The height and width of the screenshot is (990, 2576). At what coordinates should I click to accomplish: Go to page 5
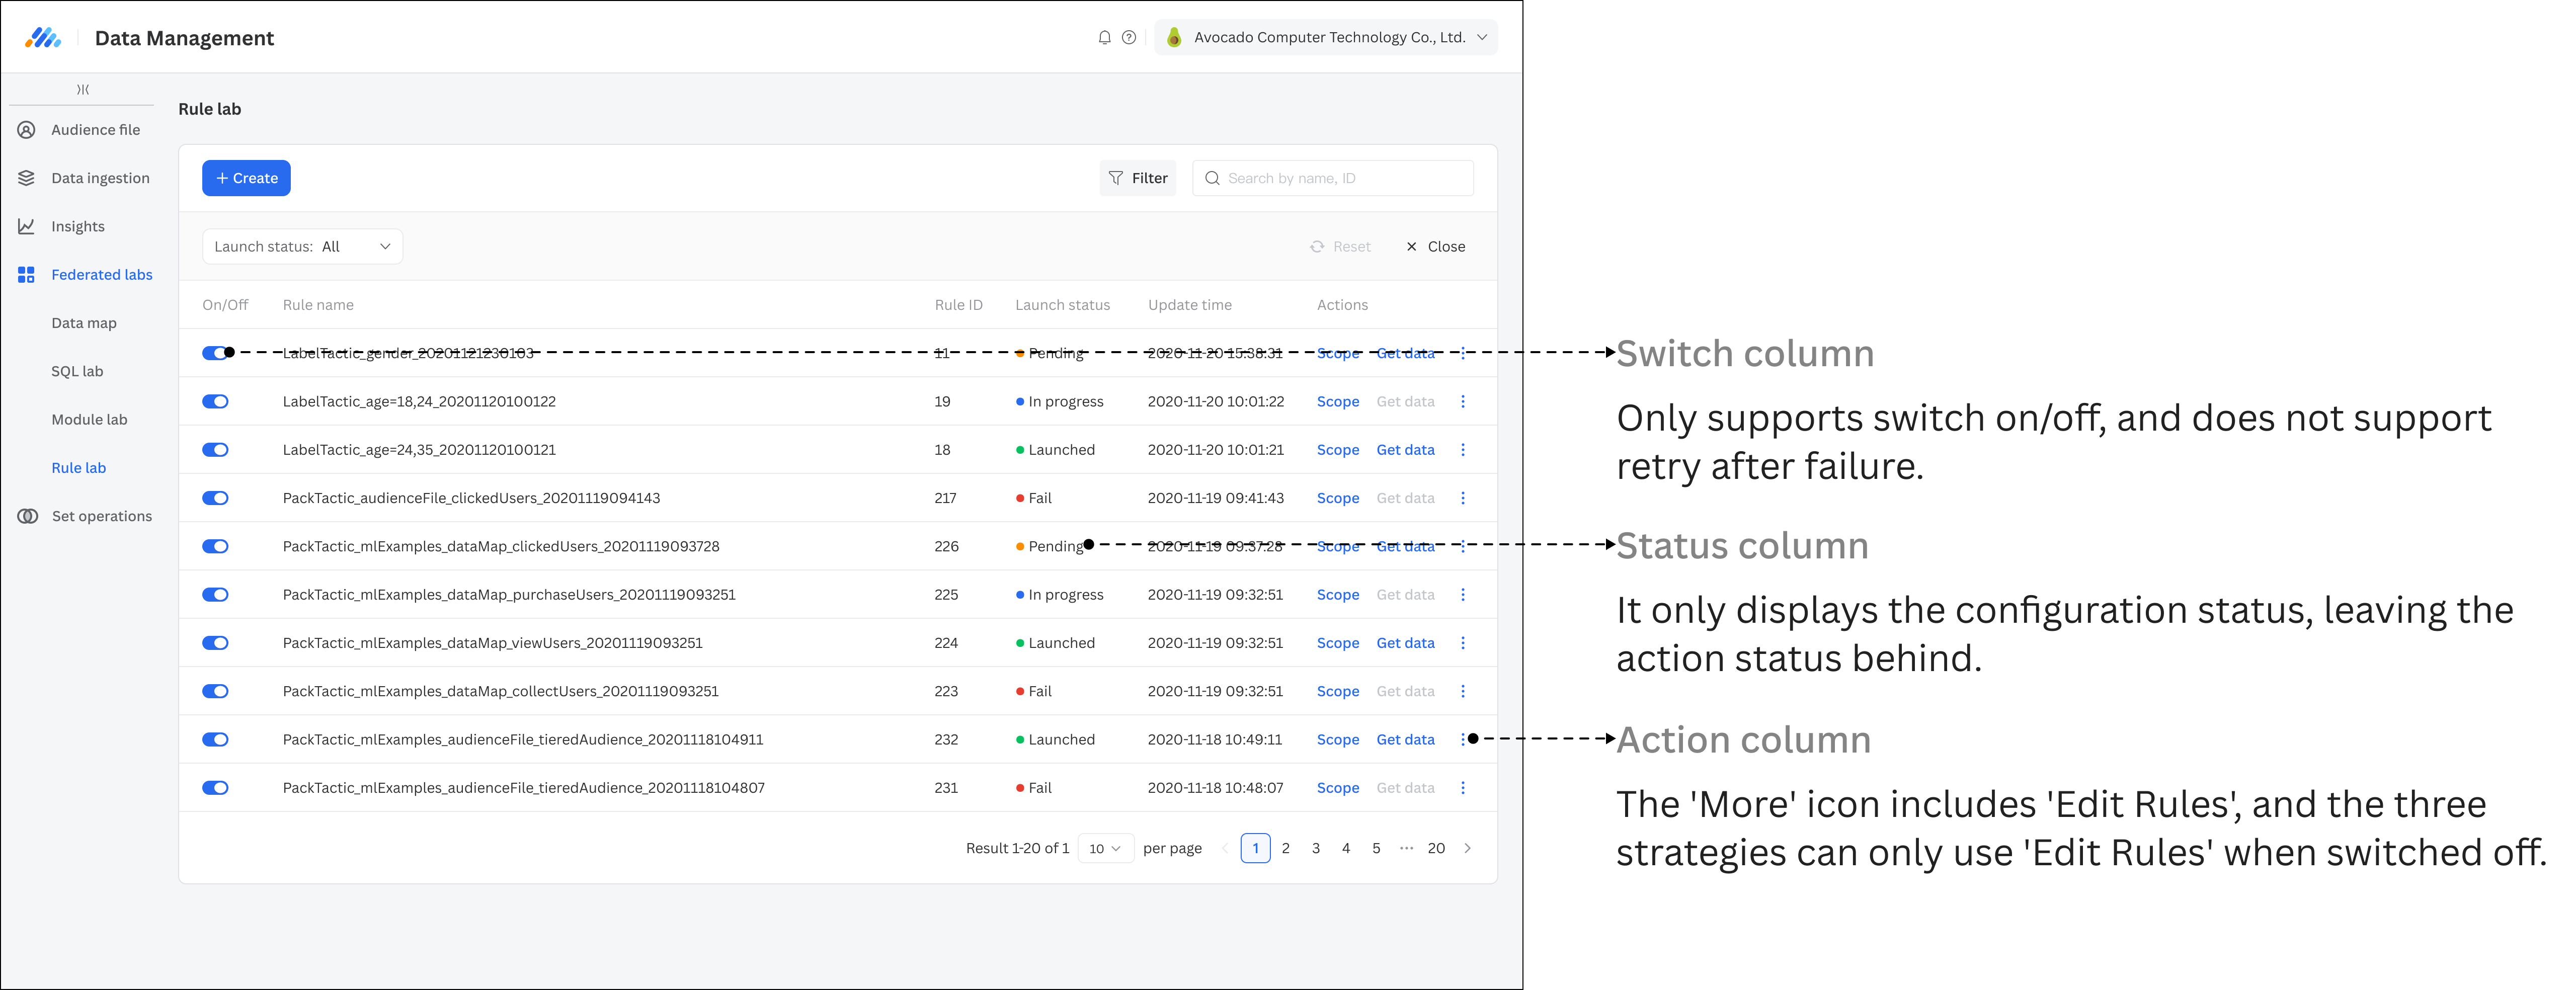click(x=1376, y=848)
